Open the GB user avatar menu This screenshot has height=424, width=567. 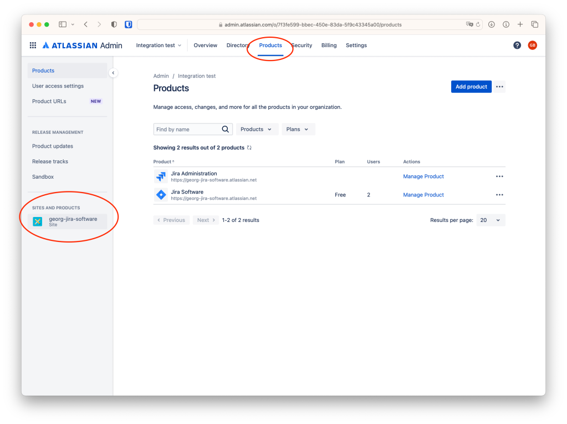pyautogui.click(x=532, y=46)
